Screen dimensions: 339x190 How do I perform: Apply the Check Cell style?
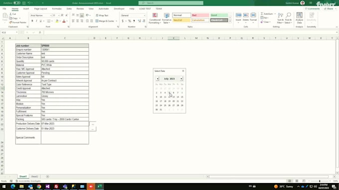pyautogui.click(x=219, y=20)
